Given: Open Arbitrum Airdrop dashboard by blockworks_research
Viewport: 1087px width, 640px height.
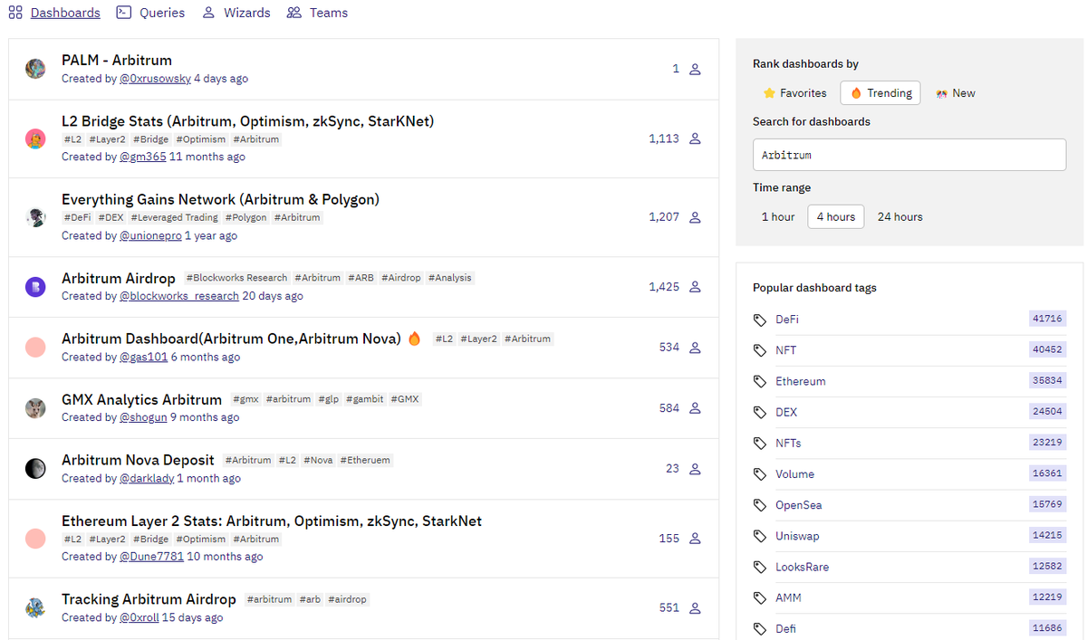Looking at the screenshot, I should (119, 278).
